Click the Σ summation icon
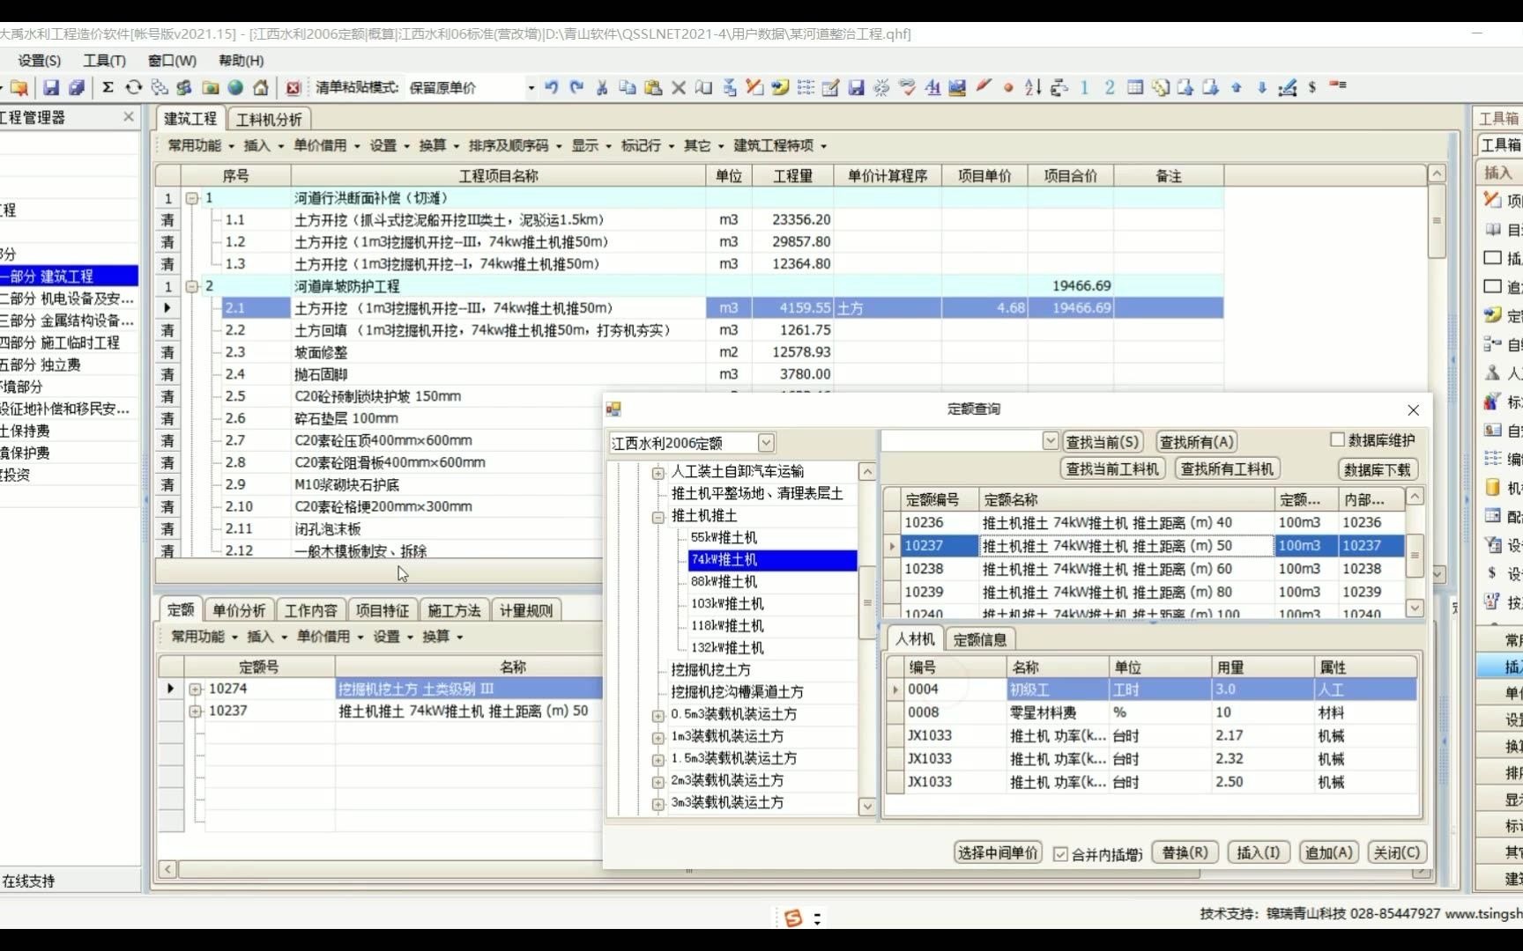 (x=108, y=87)
